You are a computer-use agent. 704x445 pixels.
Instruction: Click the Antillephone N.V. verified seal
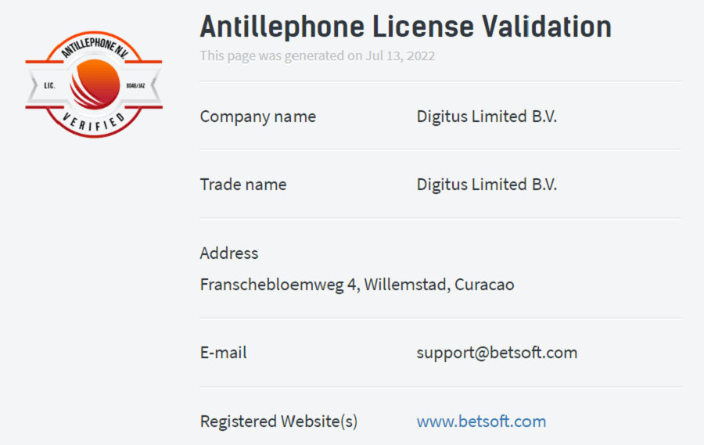94,84
